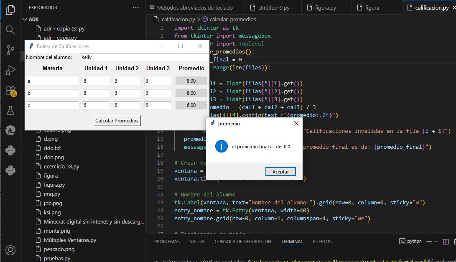Open the Search view in the activity bar

(x=10, y=30)
